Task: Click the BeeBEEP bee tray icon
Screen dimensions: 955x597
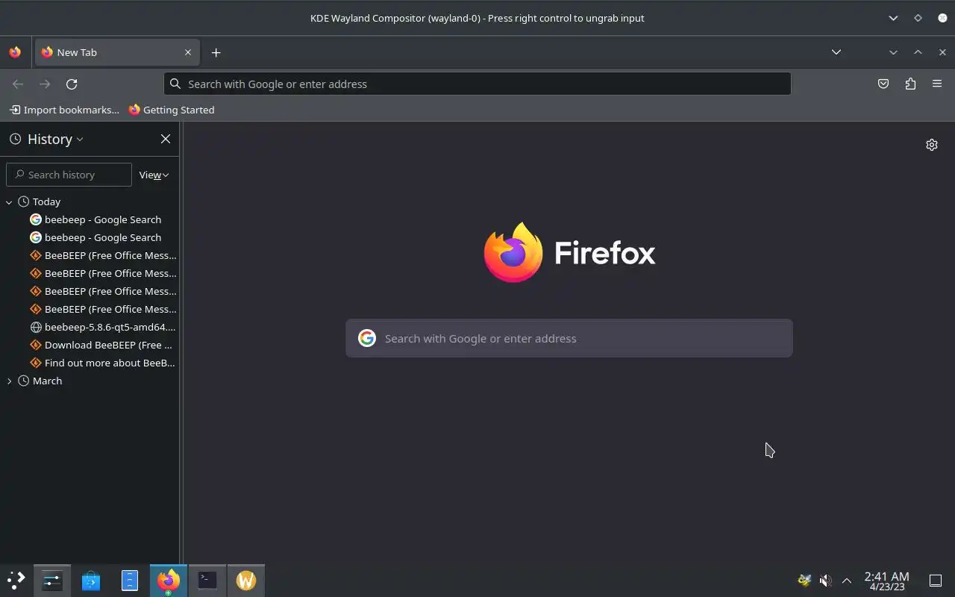Action: 804,580
